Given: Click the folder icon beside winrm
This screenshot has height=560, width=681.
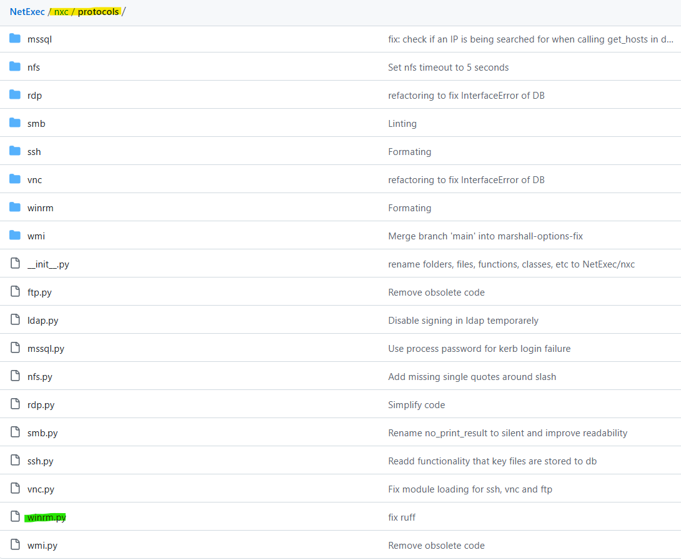Looking at the screenshot, I should pyautogui.click(x=15, y=207).
